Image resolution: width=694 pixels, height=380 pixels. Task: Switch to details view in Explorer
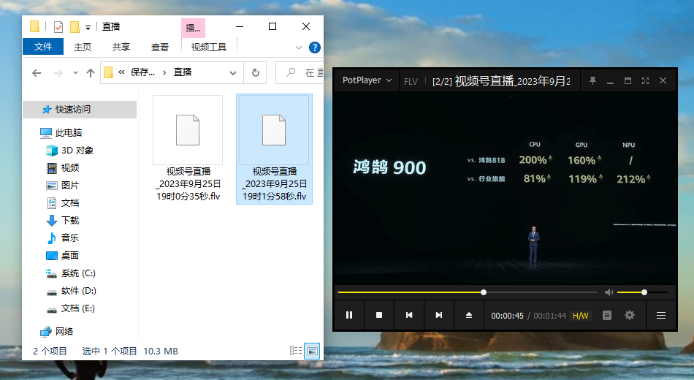tap(296, 351)
